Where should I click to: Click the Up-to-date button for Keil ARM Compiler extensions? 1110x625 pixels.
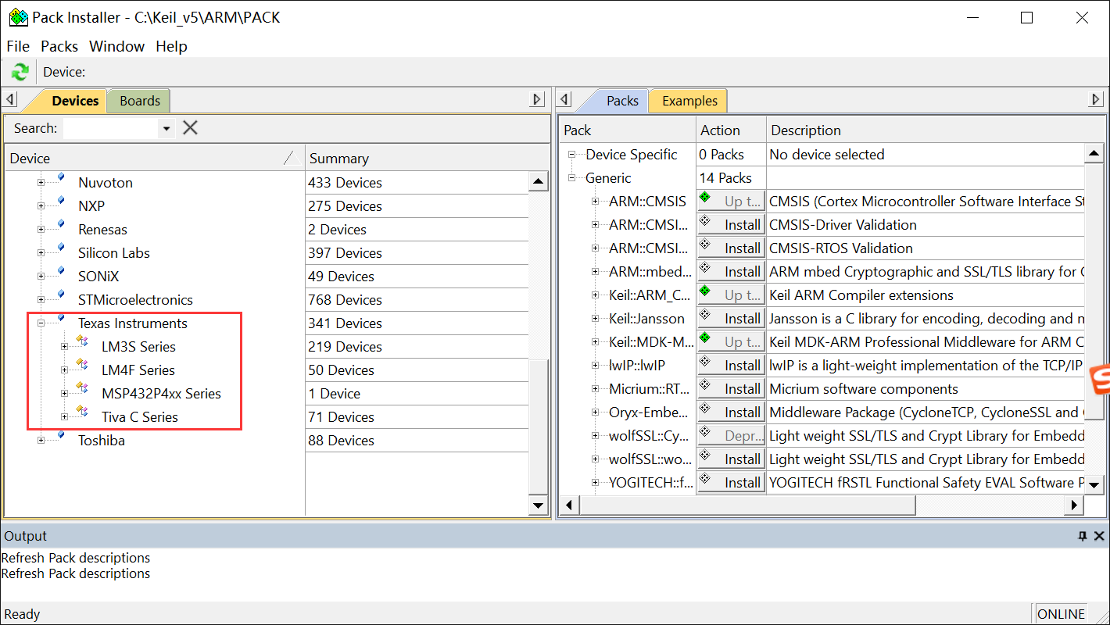[731, 295]
